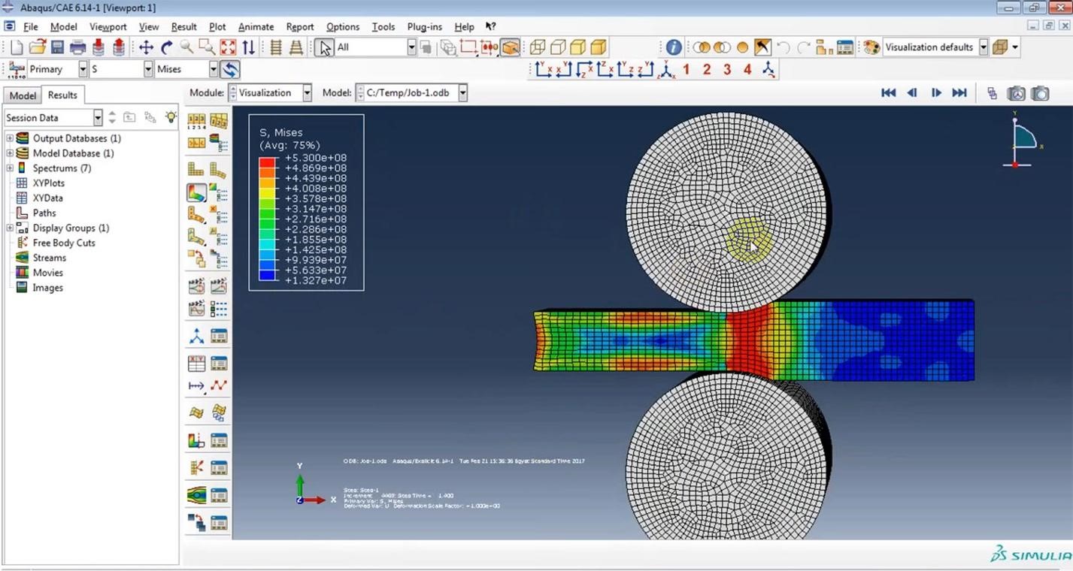Expand the Spectrums (7) tree node
Viewport: 1073px width, 571px height.
[10, 168]
